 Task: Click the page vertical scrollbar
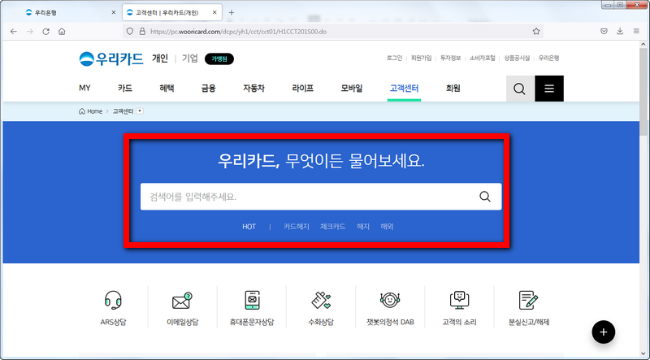pos(643,91)
